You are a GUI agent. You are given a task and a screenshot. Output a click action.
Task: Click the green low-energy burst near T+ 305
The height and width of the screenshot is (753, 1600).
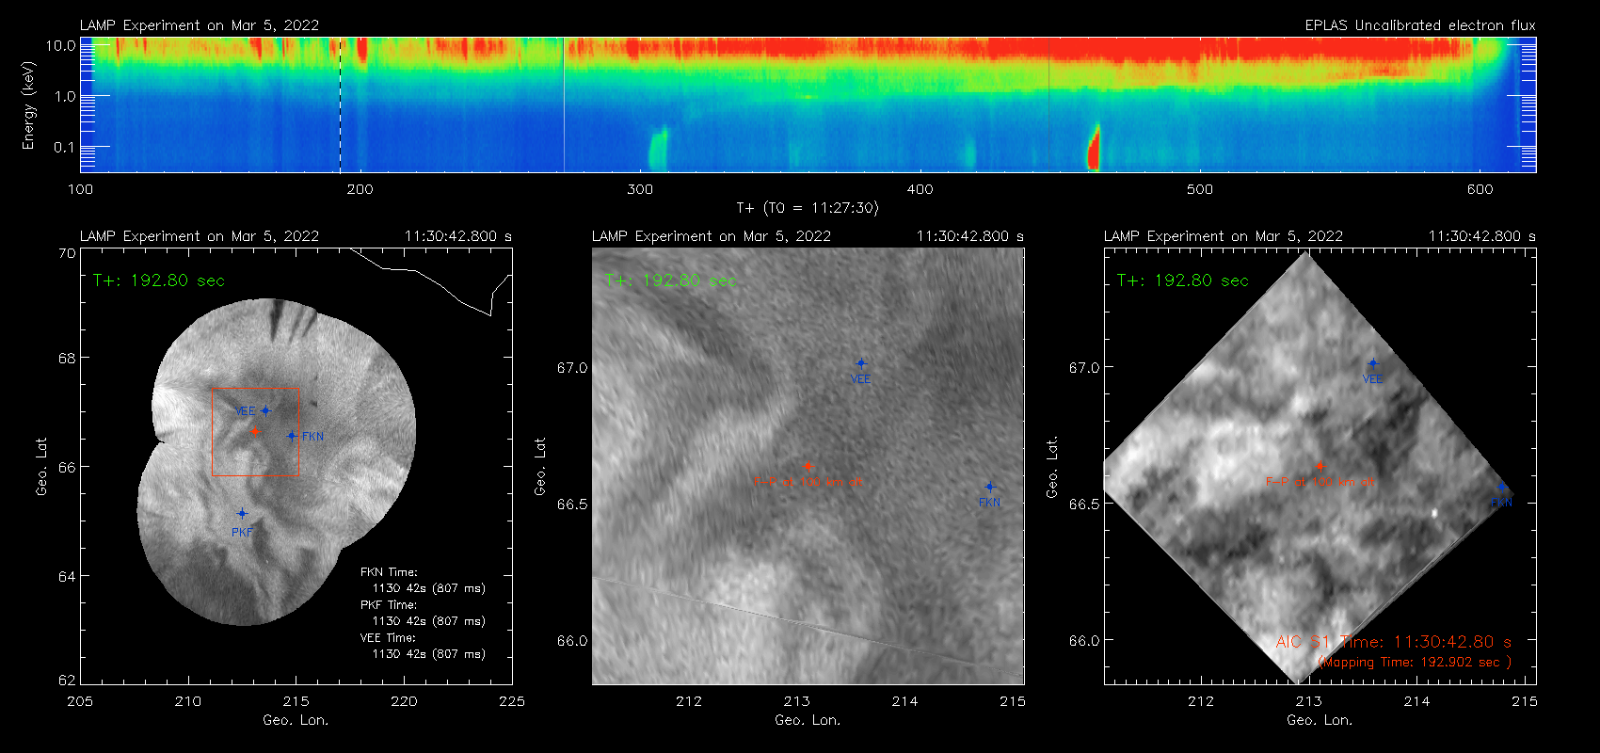(657, 151)
